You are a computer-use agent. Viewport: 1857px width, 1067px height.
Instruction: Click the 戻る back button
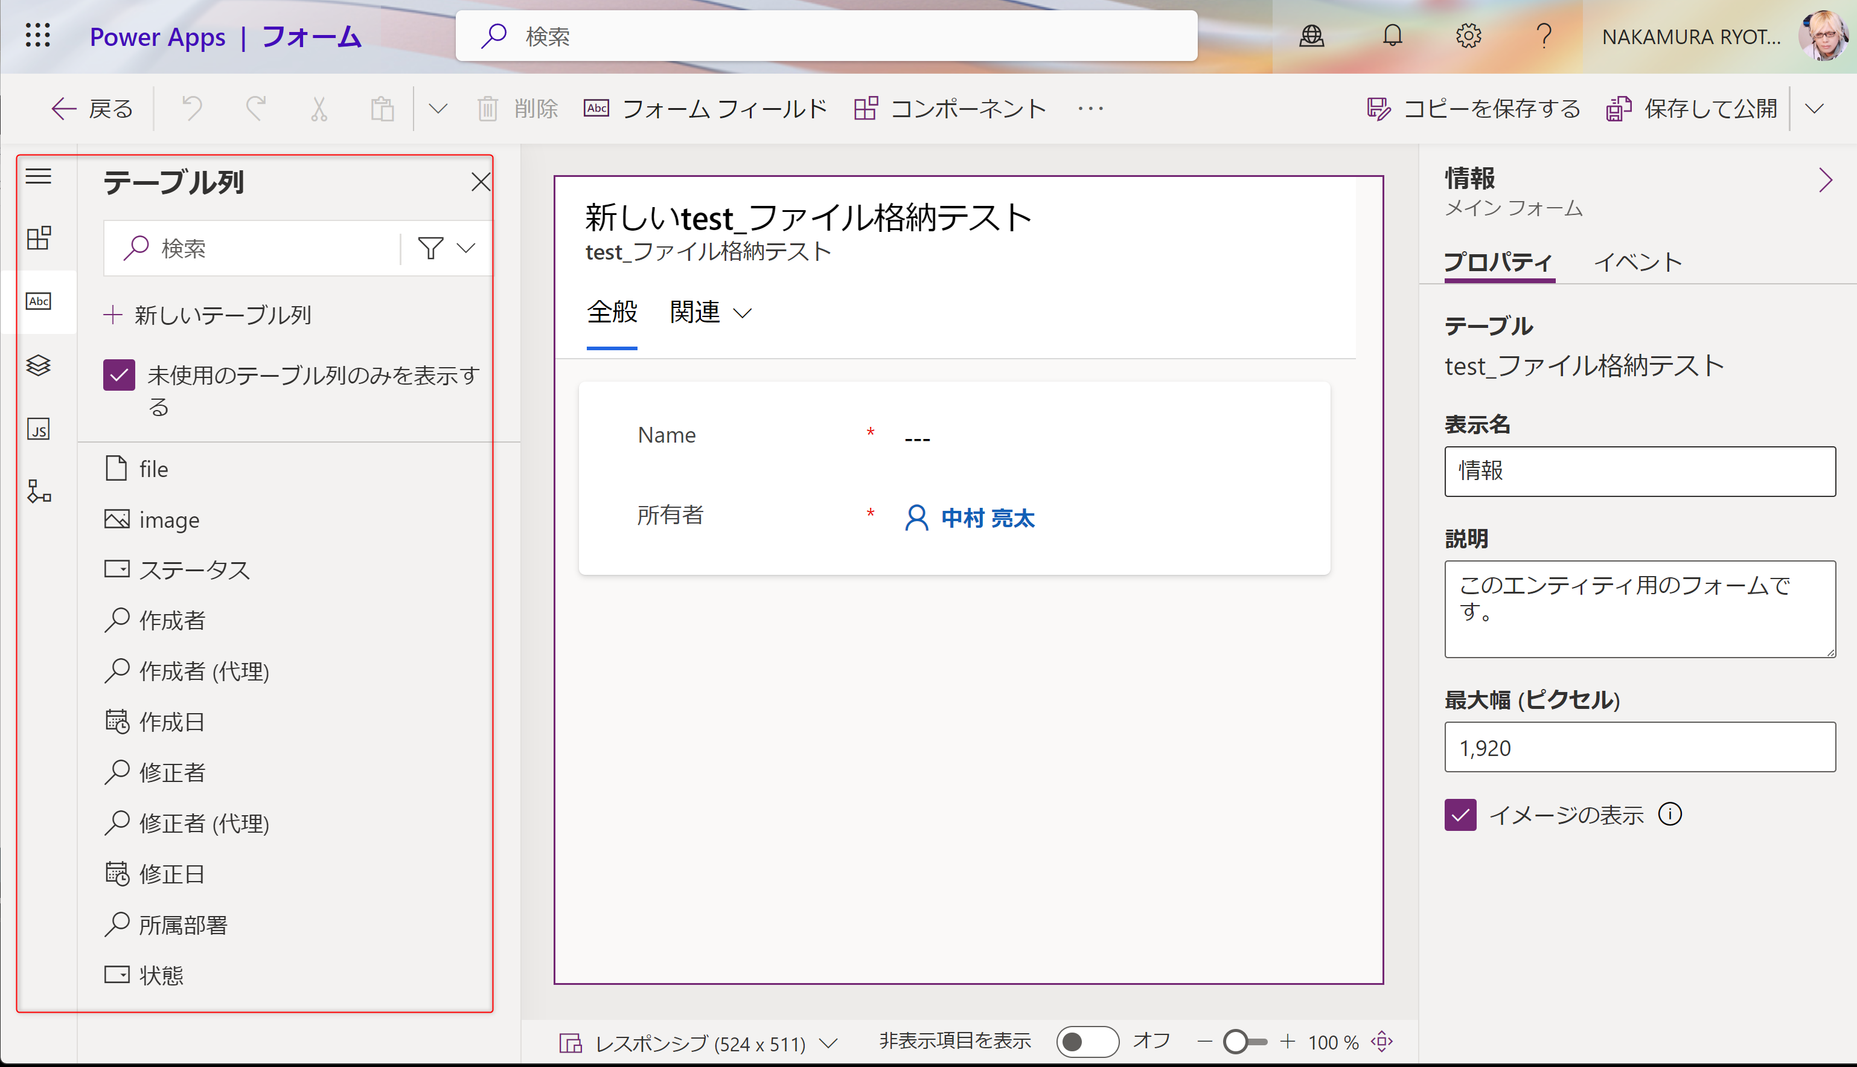tap(93, 109)
